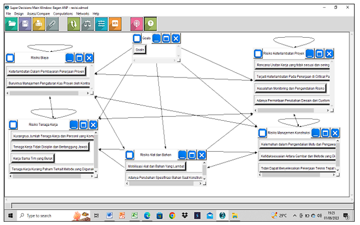Image resolution: width=360 pixels, height=225 pixels.
Task: Select node Buruknya Manajemen Pengaturan Kas Proyek
Action: 49,83
